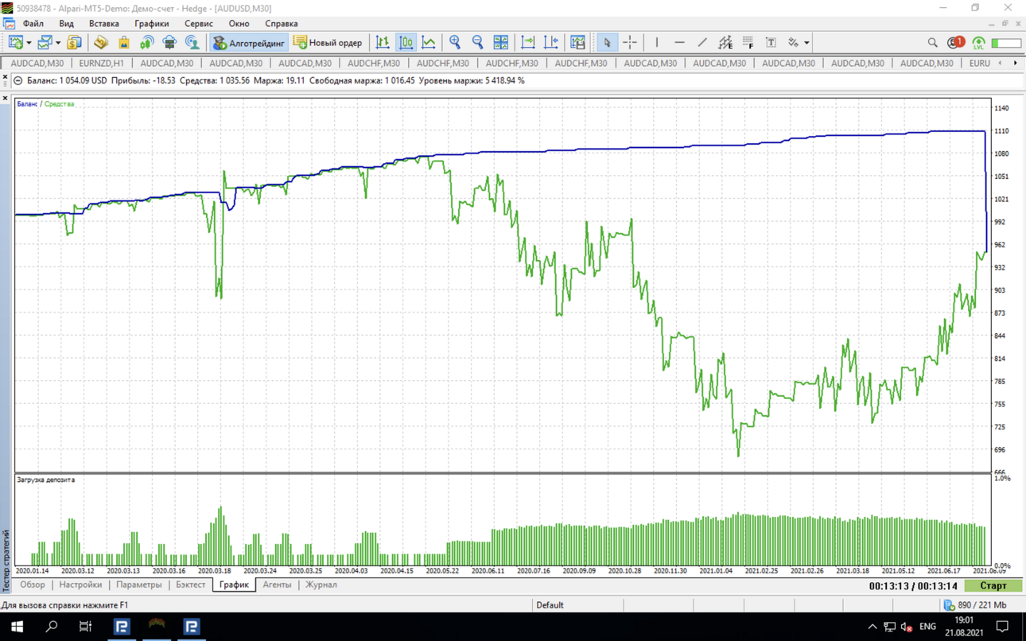Open the Вставка menu

click(x=103, y=24)
